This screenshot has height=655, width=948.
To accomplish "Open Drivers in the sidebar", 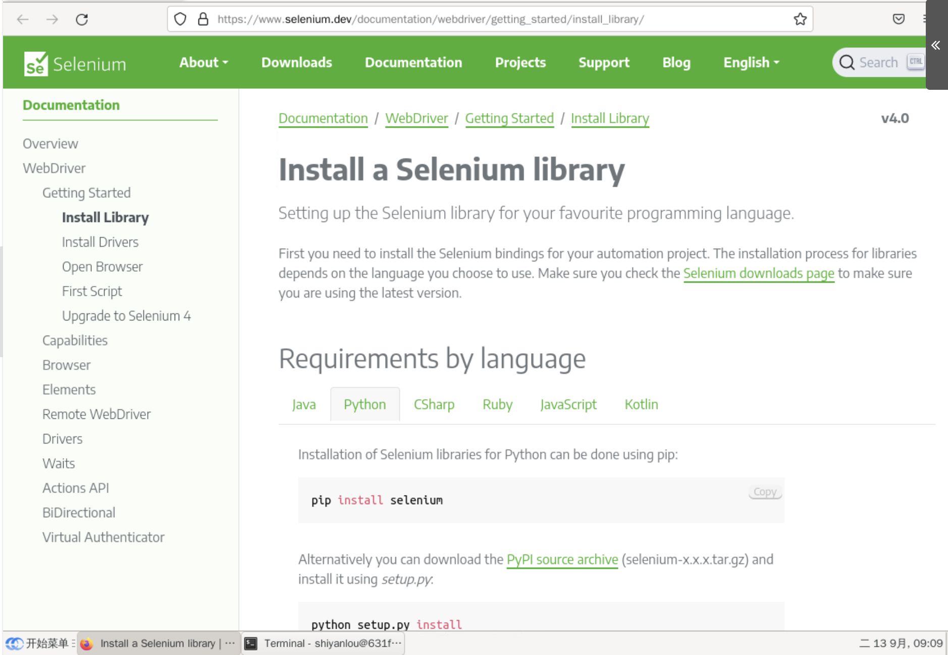I will tap(62, 440).
